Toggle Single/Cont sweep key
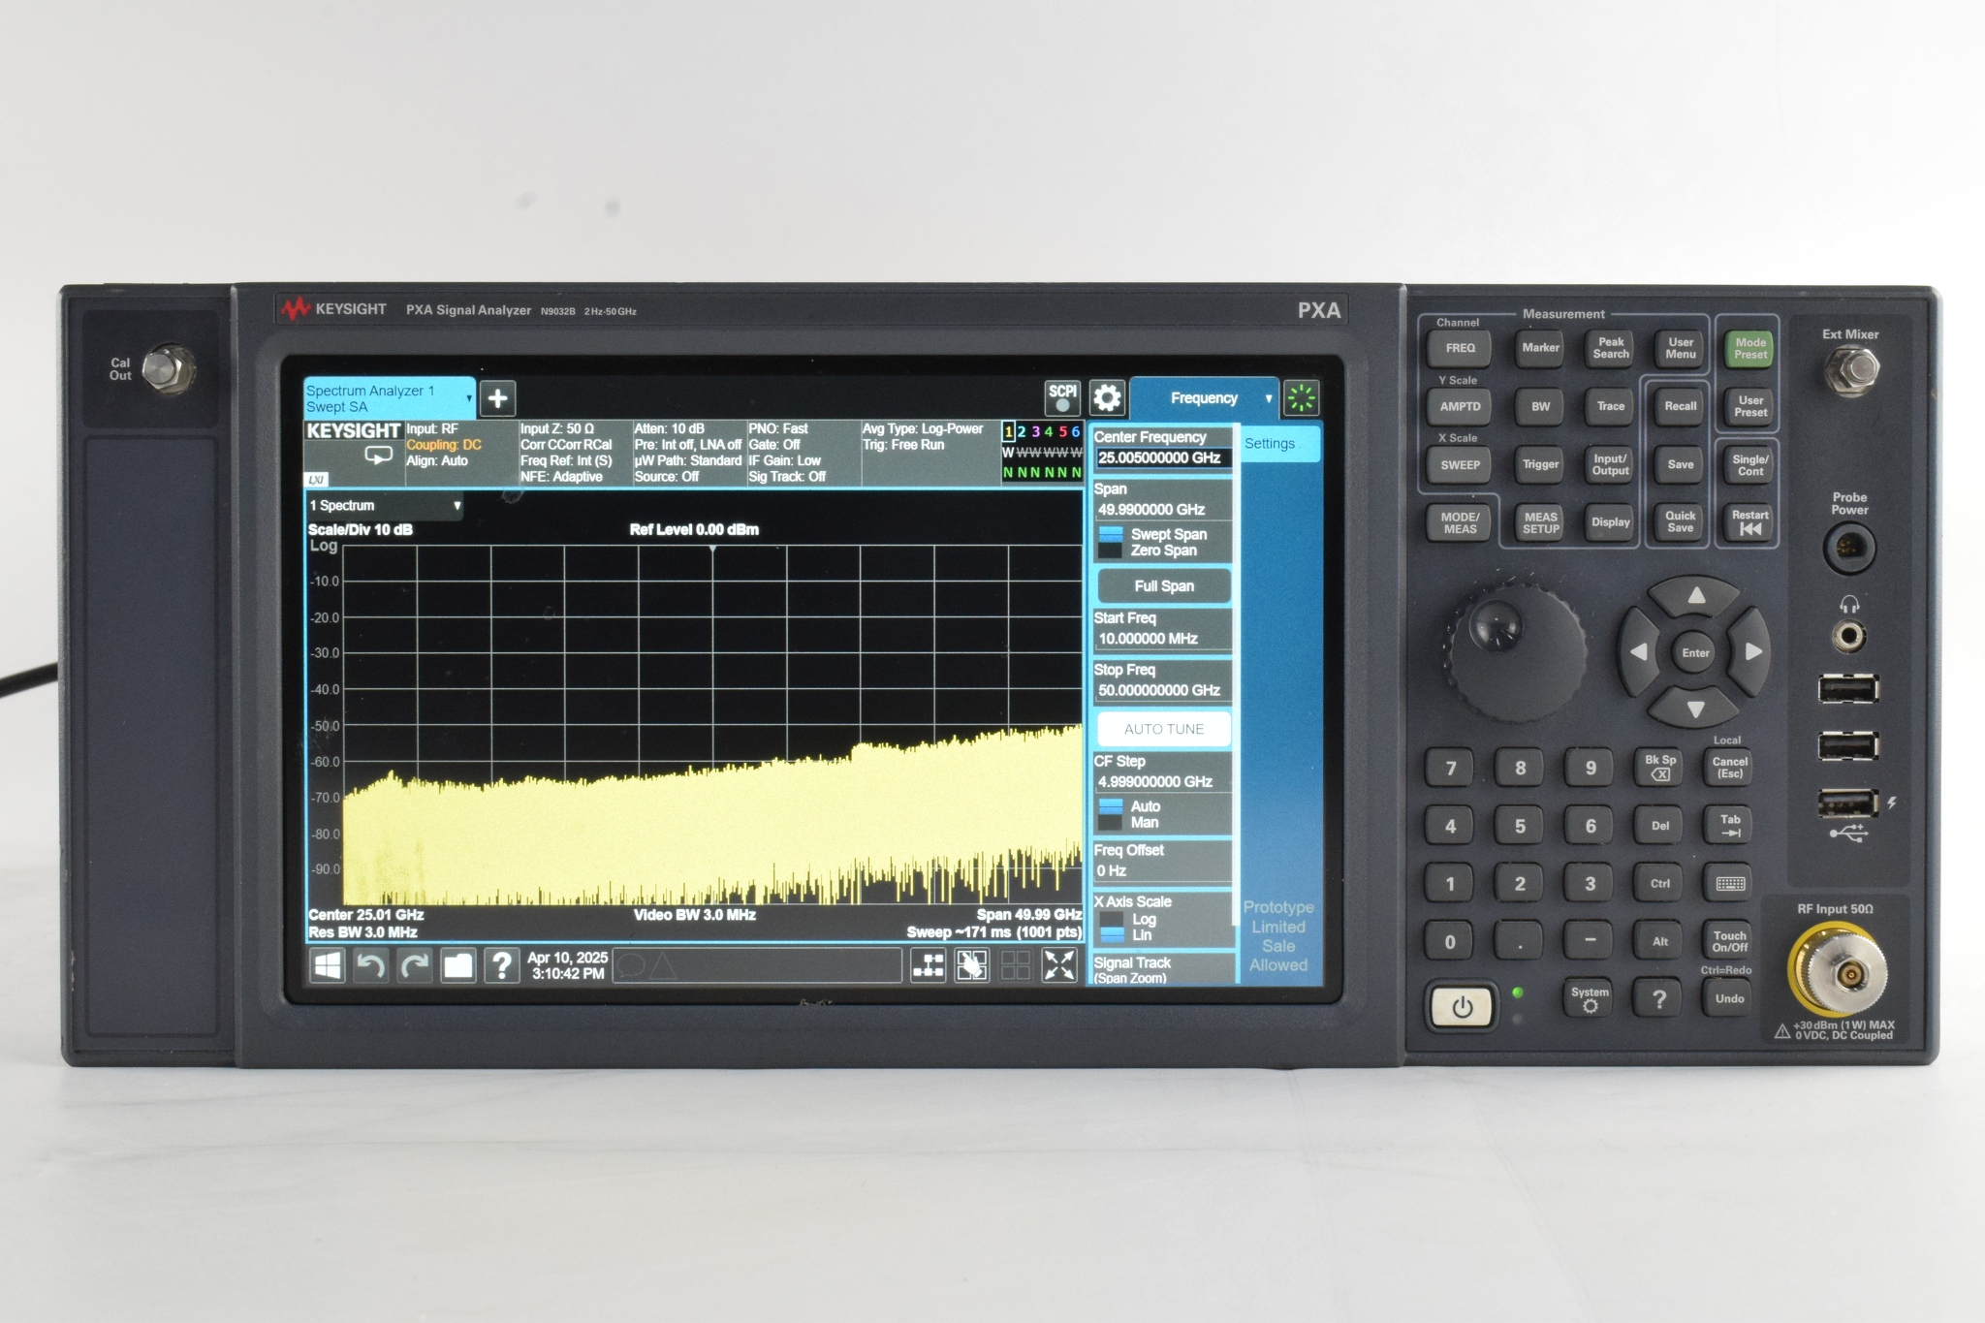The image size is (1985, 1323). 1750,464
